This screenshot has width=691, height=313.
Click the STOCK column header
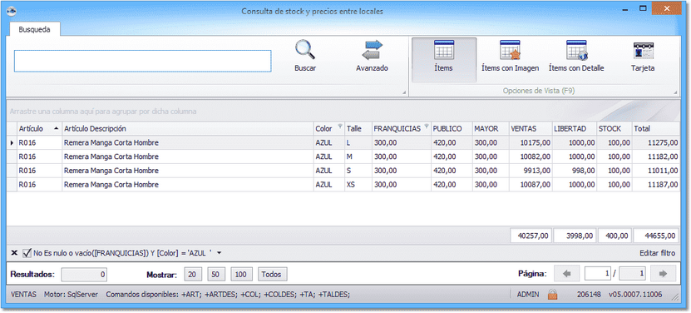pos(614,129)
